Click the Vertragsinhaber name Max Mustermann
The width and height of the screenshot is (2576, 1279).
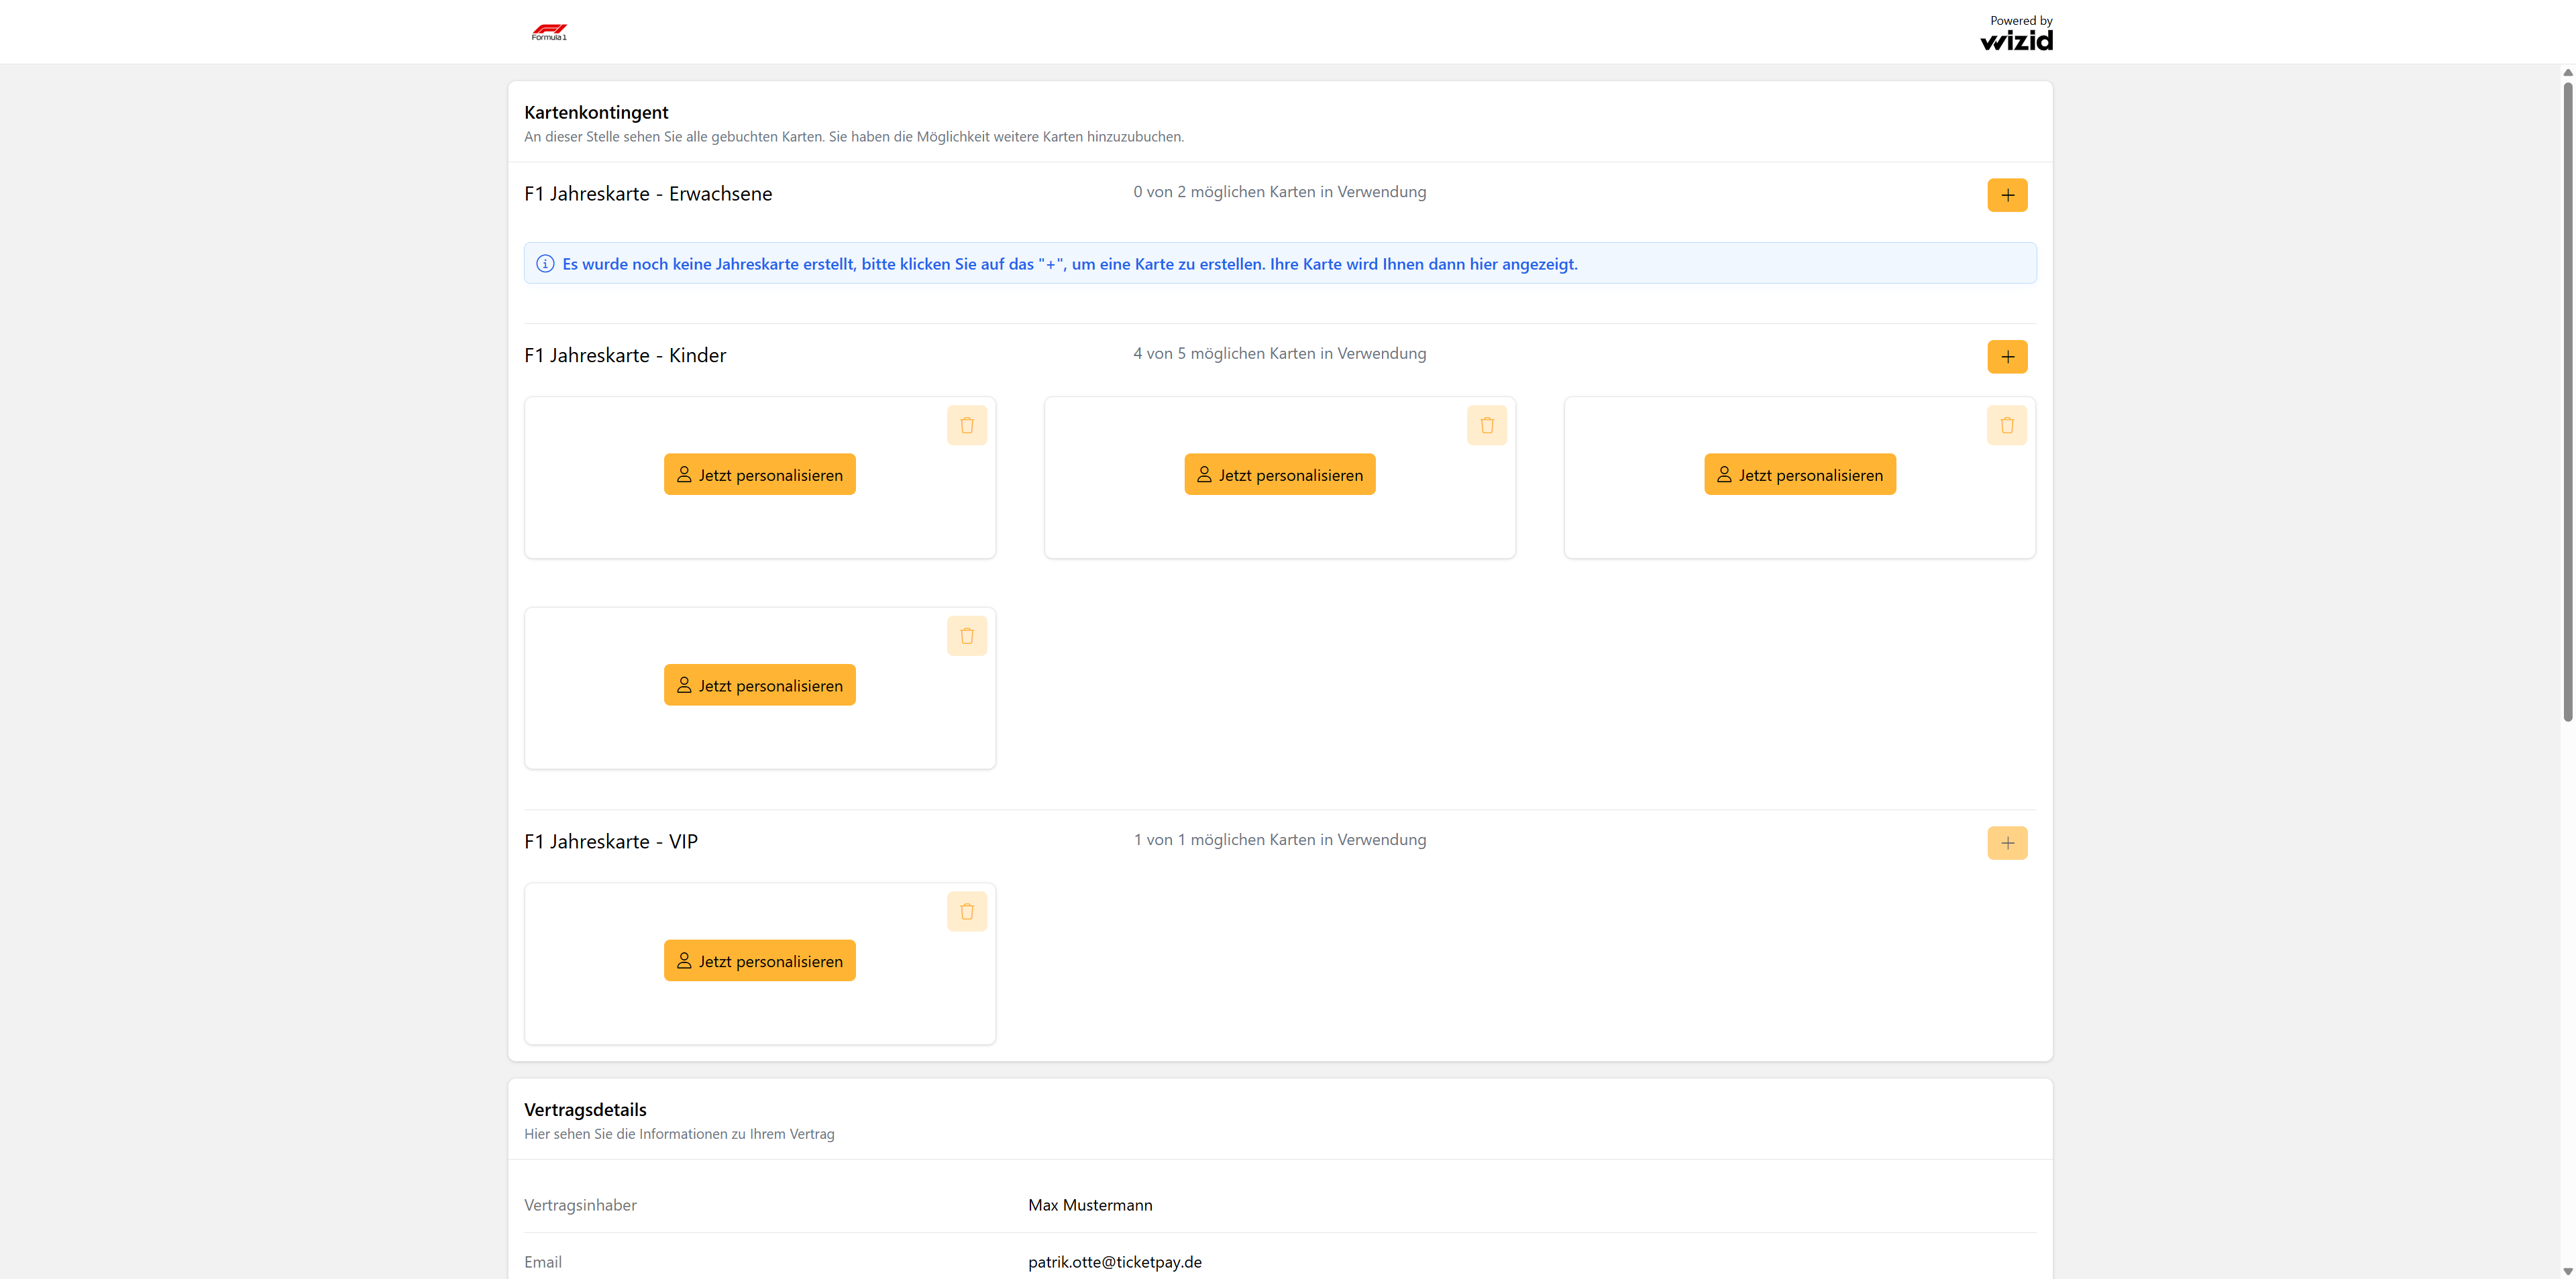coord(1090,1205)
